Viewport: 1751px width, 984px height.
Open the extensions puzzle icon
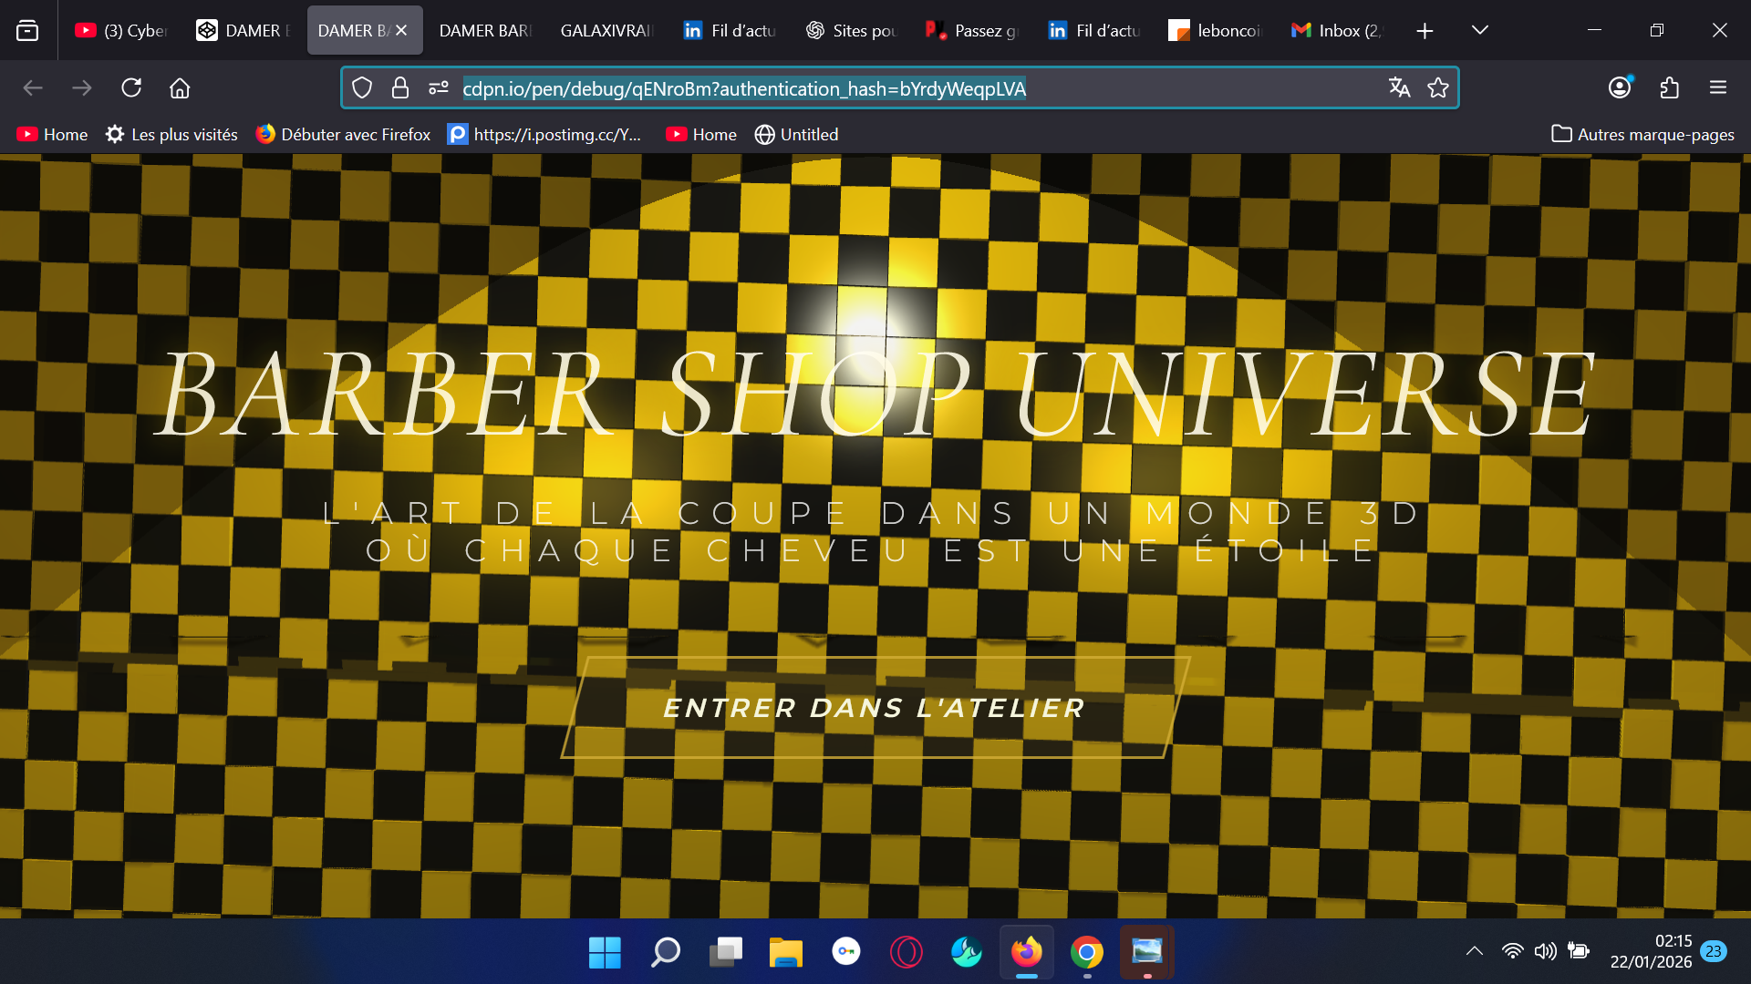pyautogui.click(x=1669, y=87)
